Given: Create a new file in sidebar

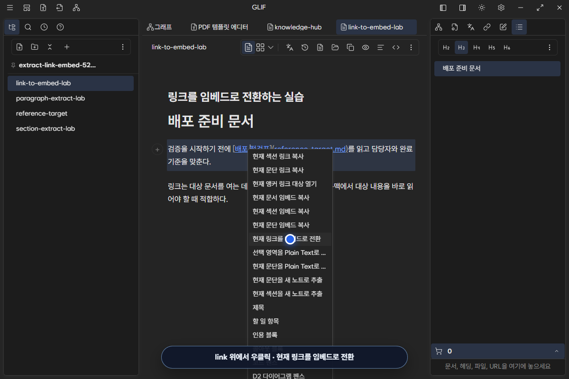Looking at the screenshot, I should tap(19, 47).
